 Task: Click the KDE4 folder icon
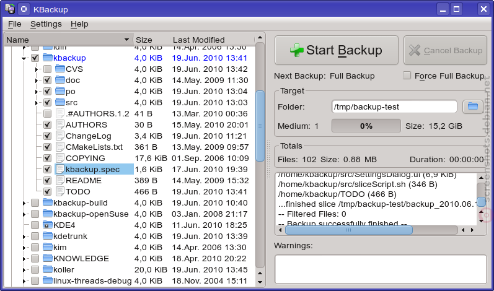[x=48, y=225]
